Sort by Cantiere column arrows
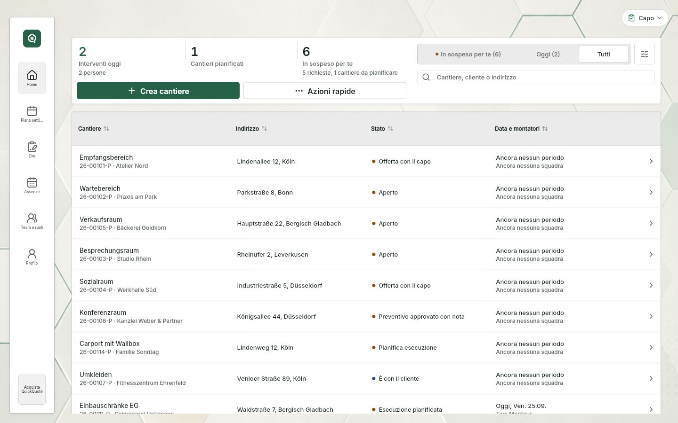 [x=106, y=129]
